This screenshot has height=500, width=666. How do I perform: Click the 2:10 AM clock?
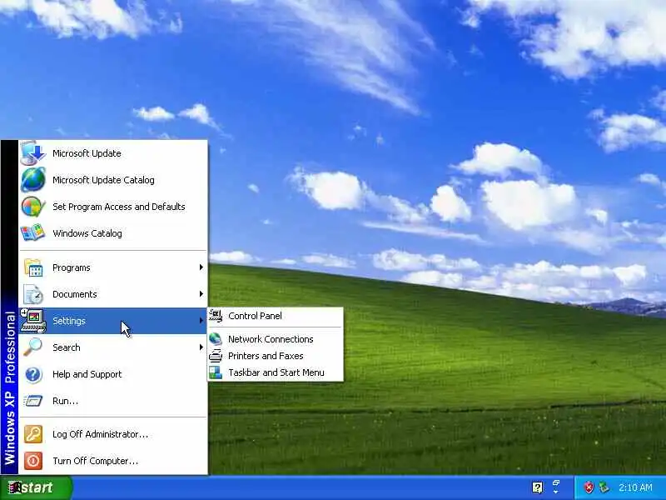tap(635, 487)
